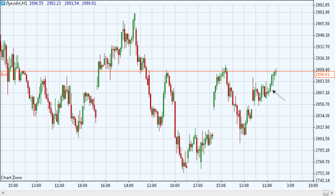335x196 pixels.
Task: Click price level 2867.10 on axis
Action: [x=322, y=93]
